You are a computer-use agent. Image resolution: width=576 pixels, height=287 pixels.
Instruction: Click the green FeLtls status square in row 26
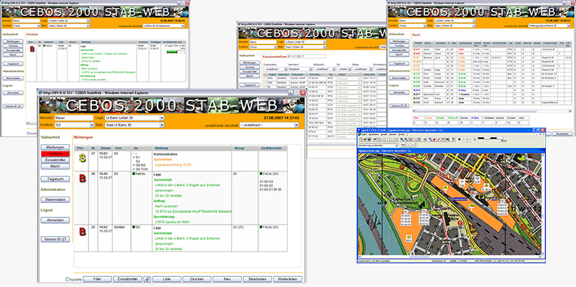257,174
